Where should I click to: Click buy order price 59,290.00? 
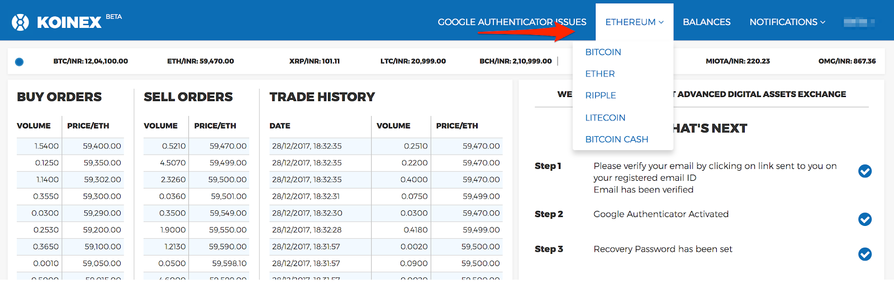tap(102, 213)
